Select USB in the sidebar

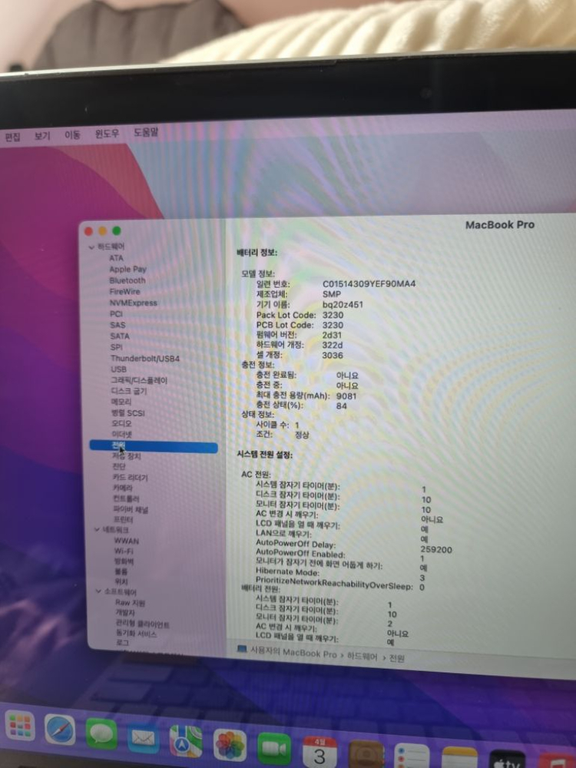click(x=118, y=369)
